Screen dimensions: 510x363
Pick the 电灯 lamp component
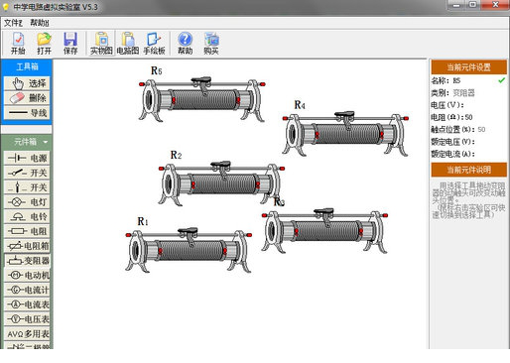pyautogui.click(x=27, y=202)
